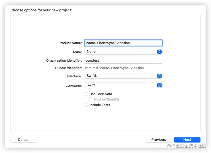Click the "Product Name:" field label
211x153 pixels.
pos(70,43)
